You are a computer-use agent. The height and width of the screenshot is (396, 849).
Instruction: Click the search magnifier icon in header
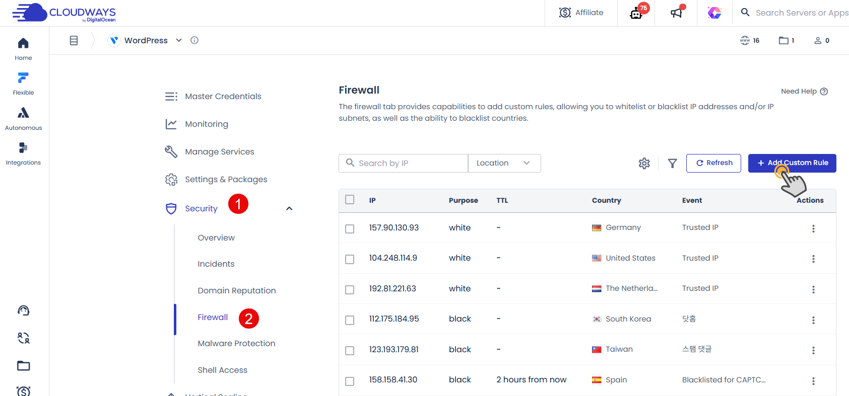[745, 13]
